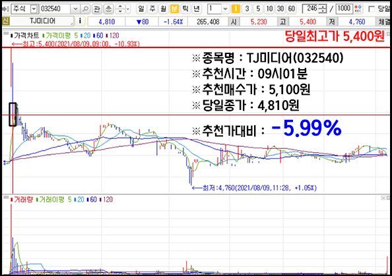392x276 pixels.
Task: Click the 신 badge beside stock name
Action: [x=5, y=21]
